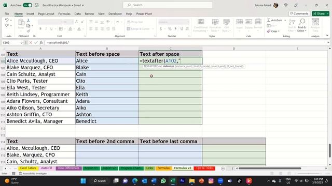Click the Sort & Filter icon

coord(292,22)
